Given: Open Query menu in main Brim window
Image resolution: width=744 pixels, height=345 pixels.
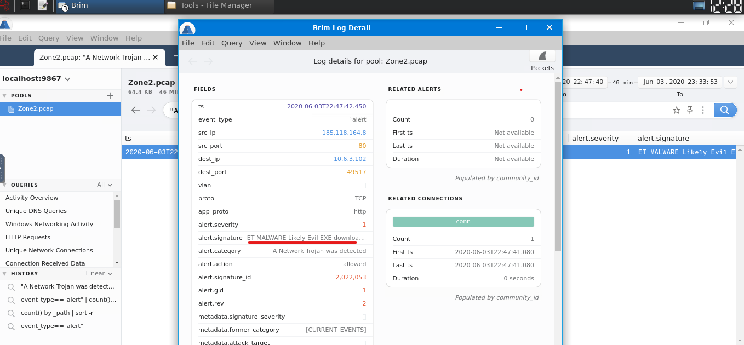Looking at the screenshot, I should pyautogui.click(x=49, y=38).
